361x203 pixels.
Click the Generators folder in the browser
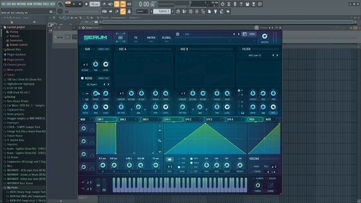click(x=16, y=40)
